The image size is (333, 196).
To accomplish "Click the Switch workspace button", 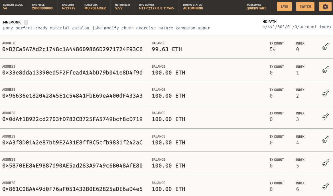I will [x=305, y=7].
